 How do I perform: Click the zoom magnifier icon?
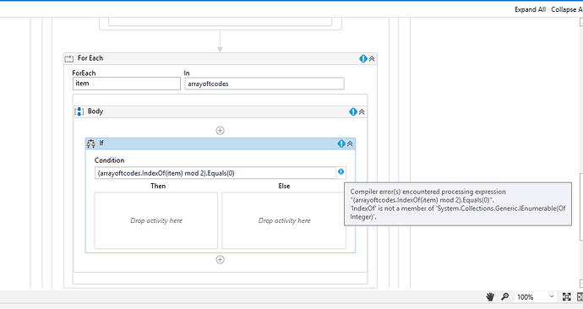click(x=505, y=296)
